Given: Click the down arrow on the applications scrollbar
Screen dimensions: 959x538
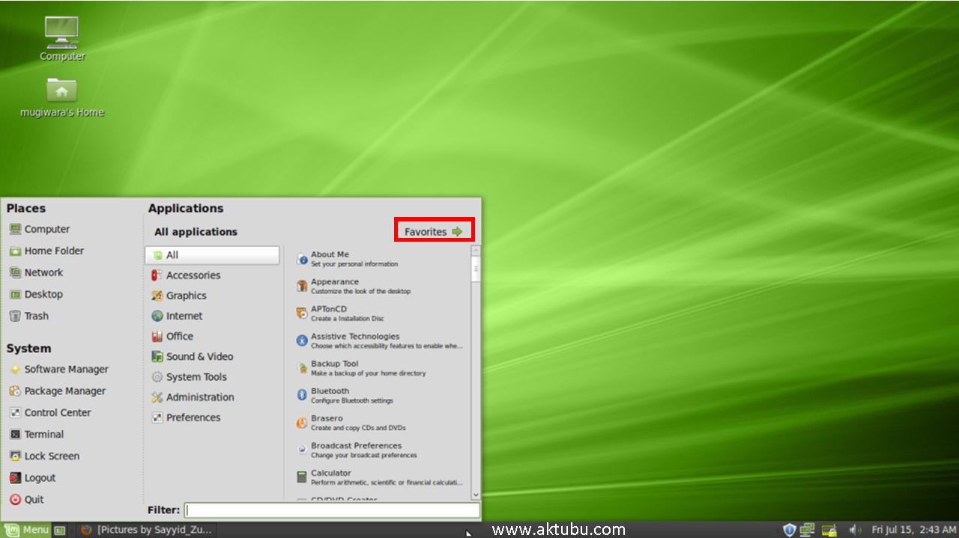Looking at the screenshot, I should click(474, 495).
